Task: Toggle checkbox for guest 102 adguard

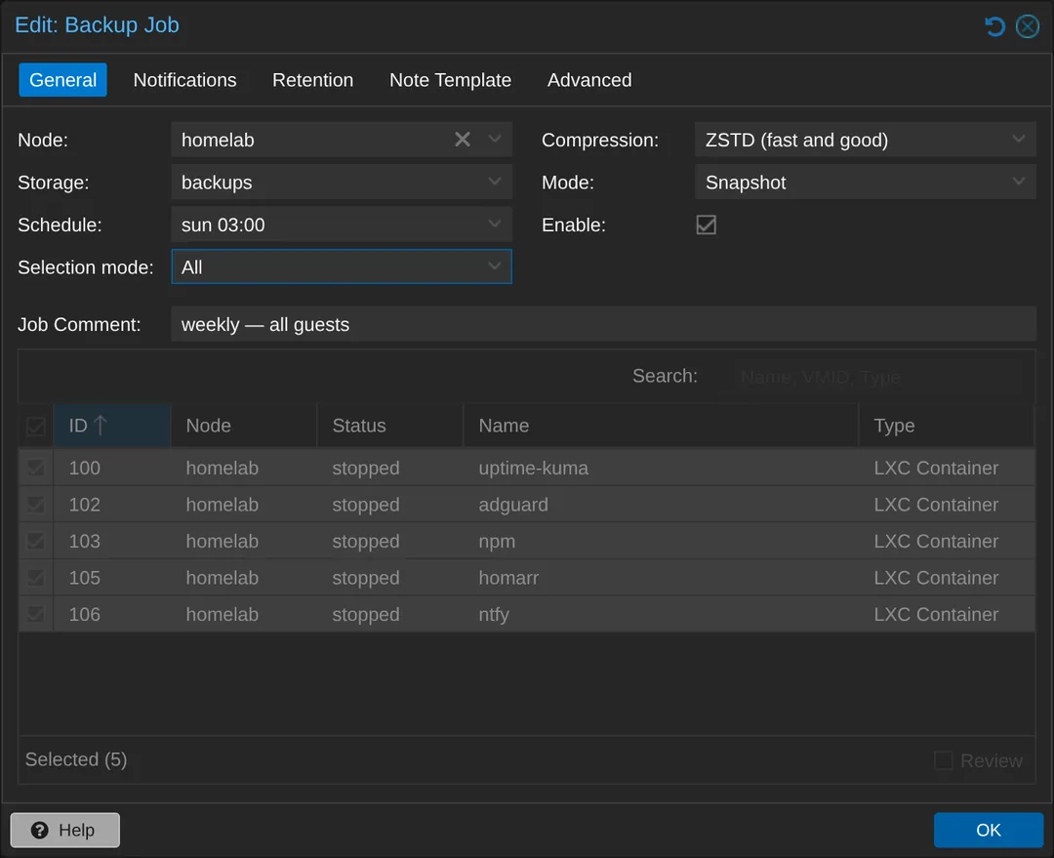Action: coord(36,505)
